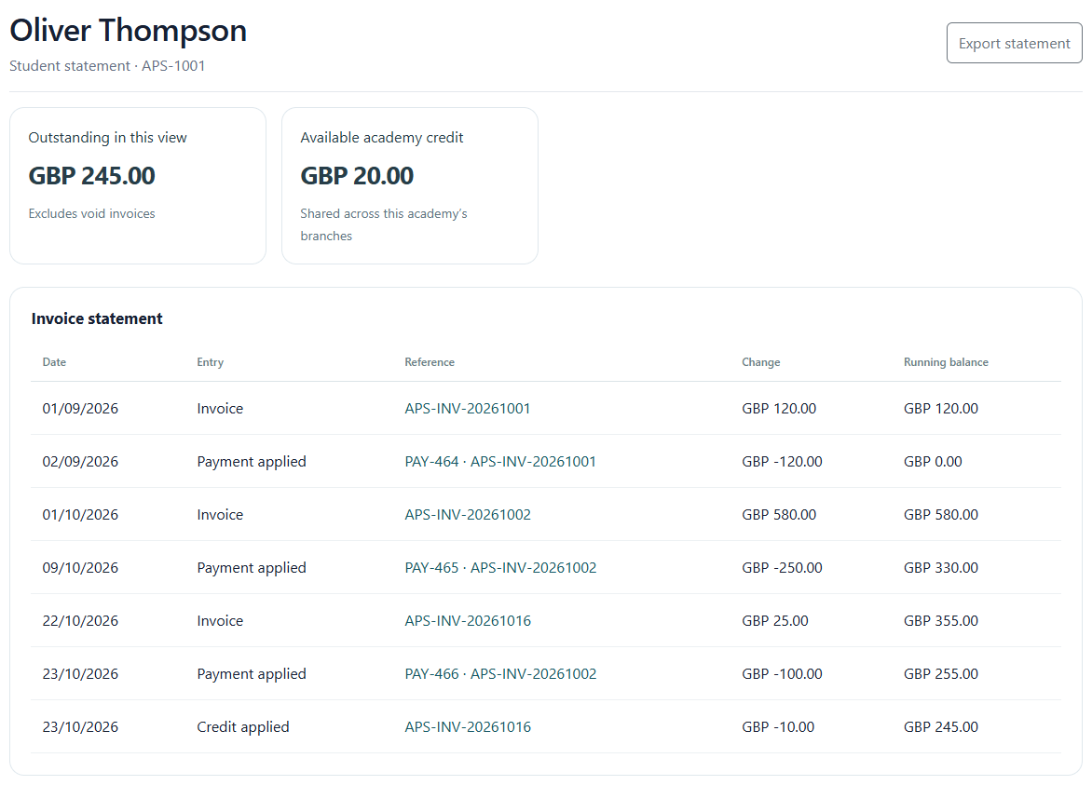The image size is (1092, 785).
Task: Click the Running balance column header
Action: tap(946, 362)
